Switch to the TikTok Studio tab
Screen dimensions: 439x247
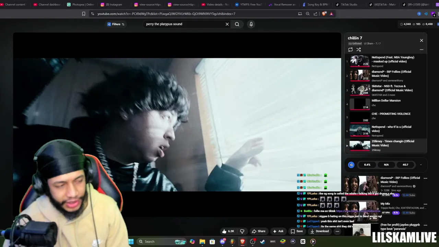(x=348, y=4)
